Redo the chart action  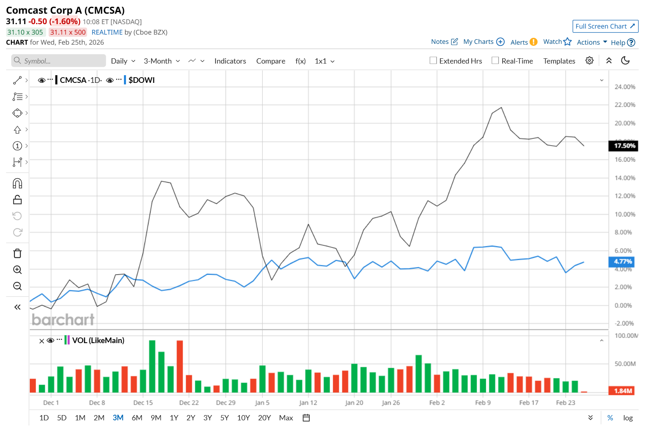(x=17, y=232)
